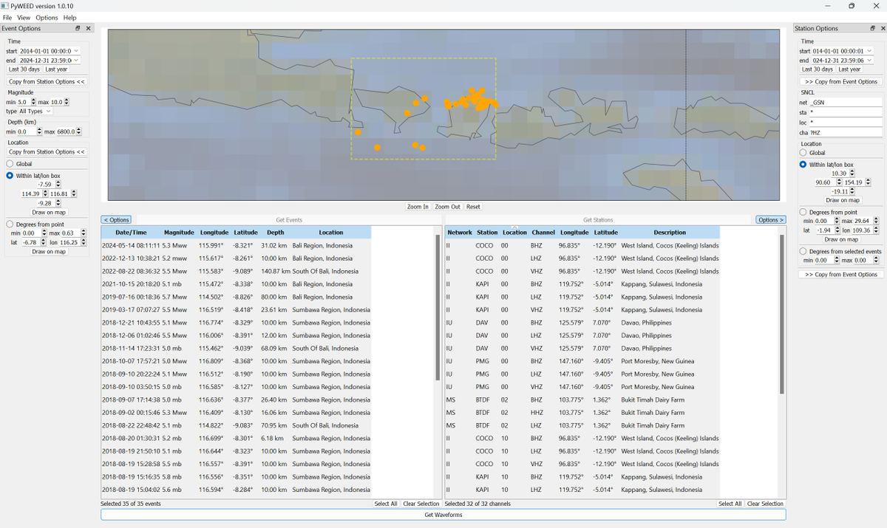Close the Station Options panel
This screenshot has width=887, height=528.
click(883, 28)
